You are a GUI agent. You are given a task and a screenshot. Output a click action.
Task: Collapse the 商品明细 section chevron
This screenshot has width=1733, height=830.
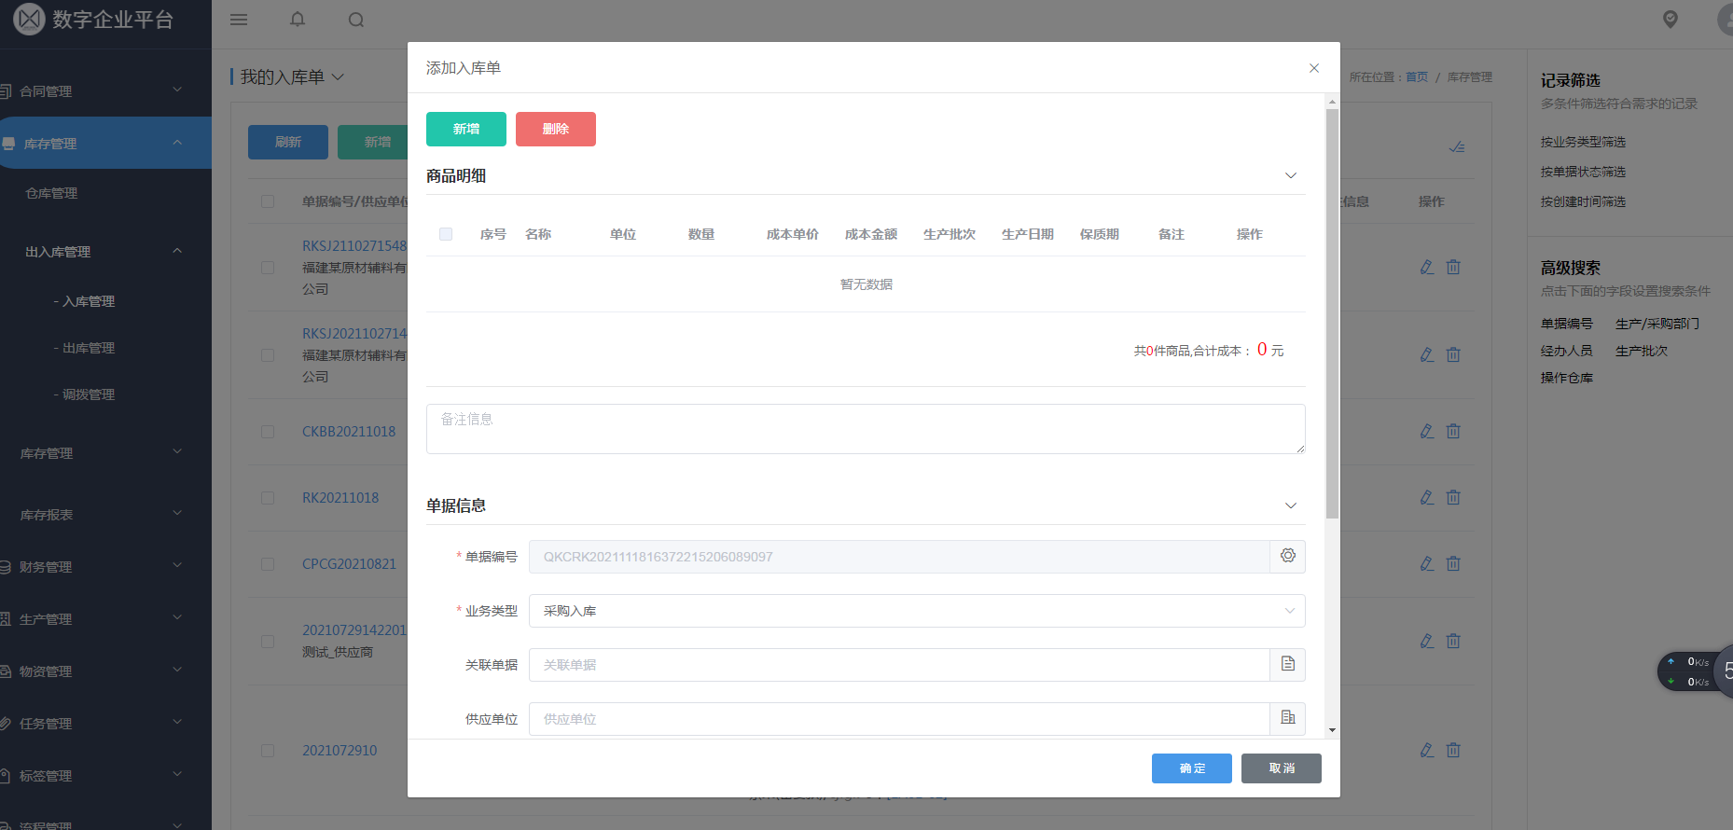1291,175
